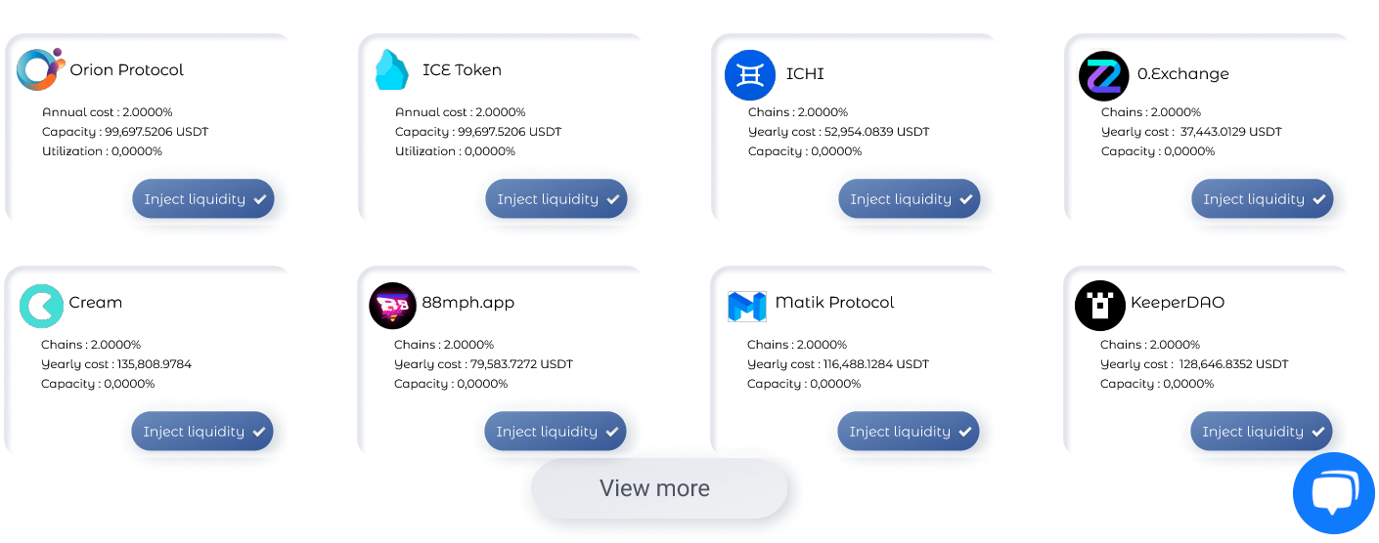Inject liquidity into 0.Exchange

[x=1263, y=198]
